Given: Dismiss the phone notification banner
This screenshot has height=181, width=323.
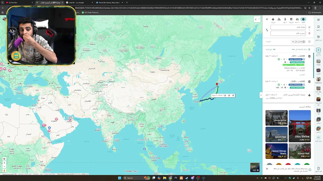Looking at the screenshot, I should pyautogui.click(x=267, y=169).
